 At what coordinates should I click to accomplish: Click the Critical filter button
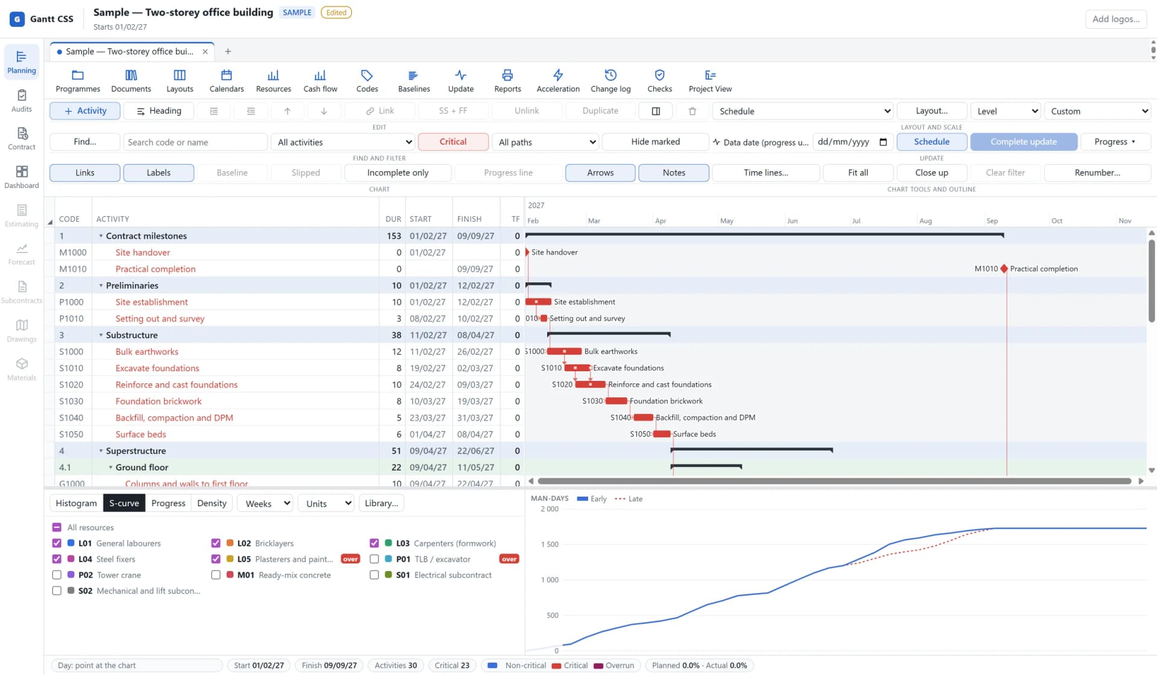pyautogui.click(x=453, y=142)
